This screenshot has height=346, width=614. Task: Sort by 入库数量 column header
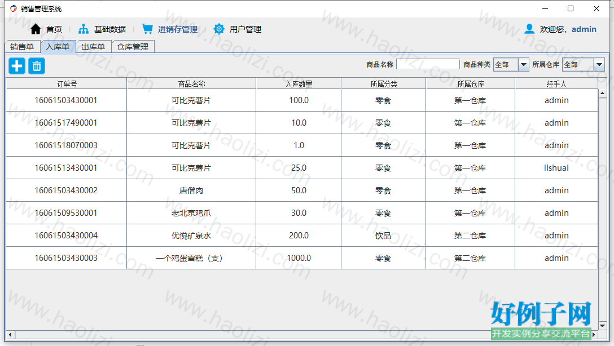299,83
